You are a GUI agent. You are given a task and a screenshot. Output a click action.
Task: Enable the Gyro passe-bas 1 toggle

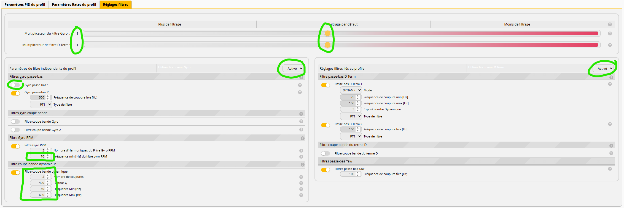pos(15,85)
